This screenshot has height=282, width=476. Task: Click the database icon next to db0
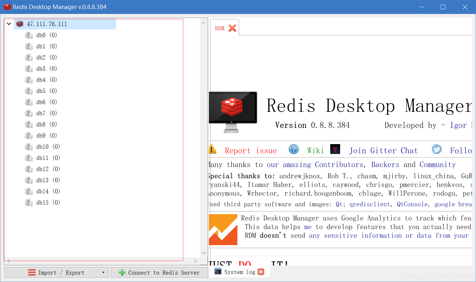coord(29,35)
